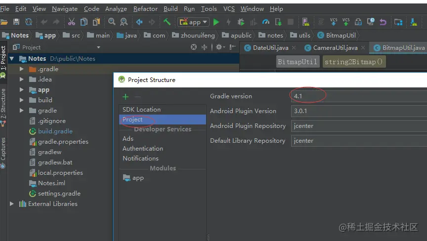This screenshot has width=427, height=241.
Task: Click the Paste clipboard icon
Action: pos(96,22)
